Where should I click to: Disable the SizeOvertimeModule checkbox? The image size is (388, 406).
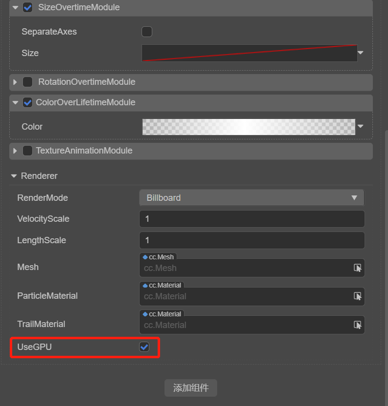(28, 7)
